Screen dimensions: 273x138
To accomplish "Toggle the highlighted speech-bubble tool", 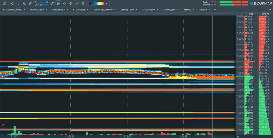I will (x=58, y=3).
